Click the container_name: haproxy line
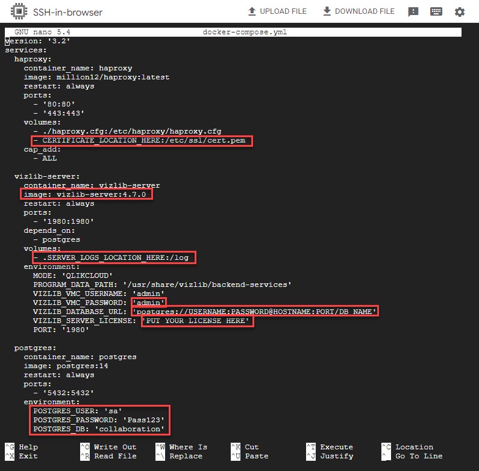This screenshot has height=471, width=479. click(78, 68)
